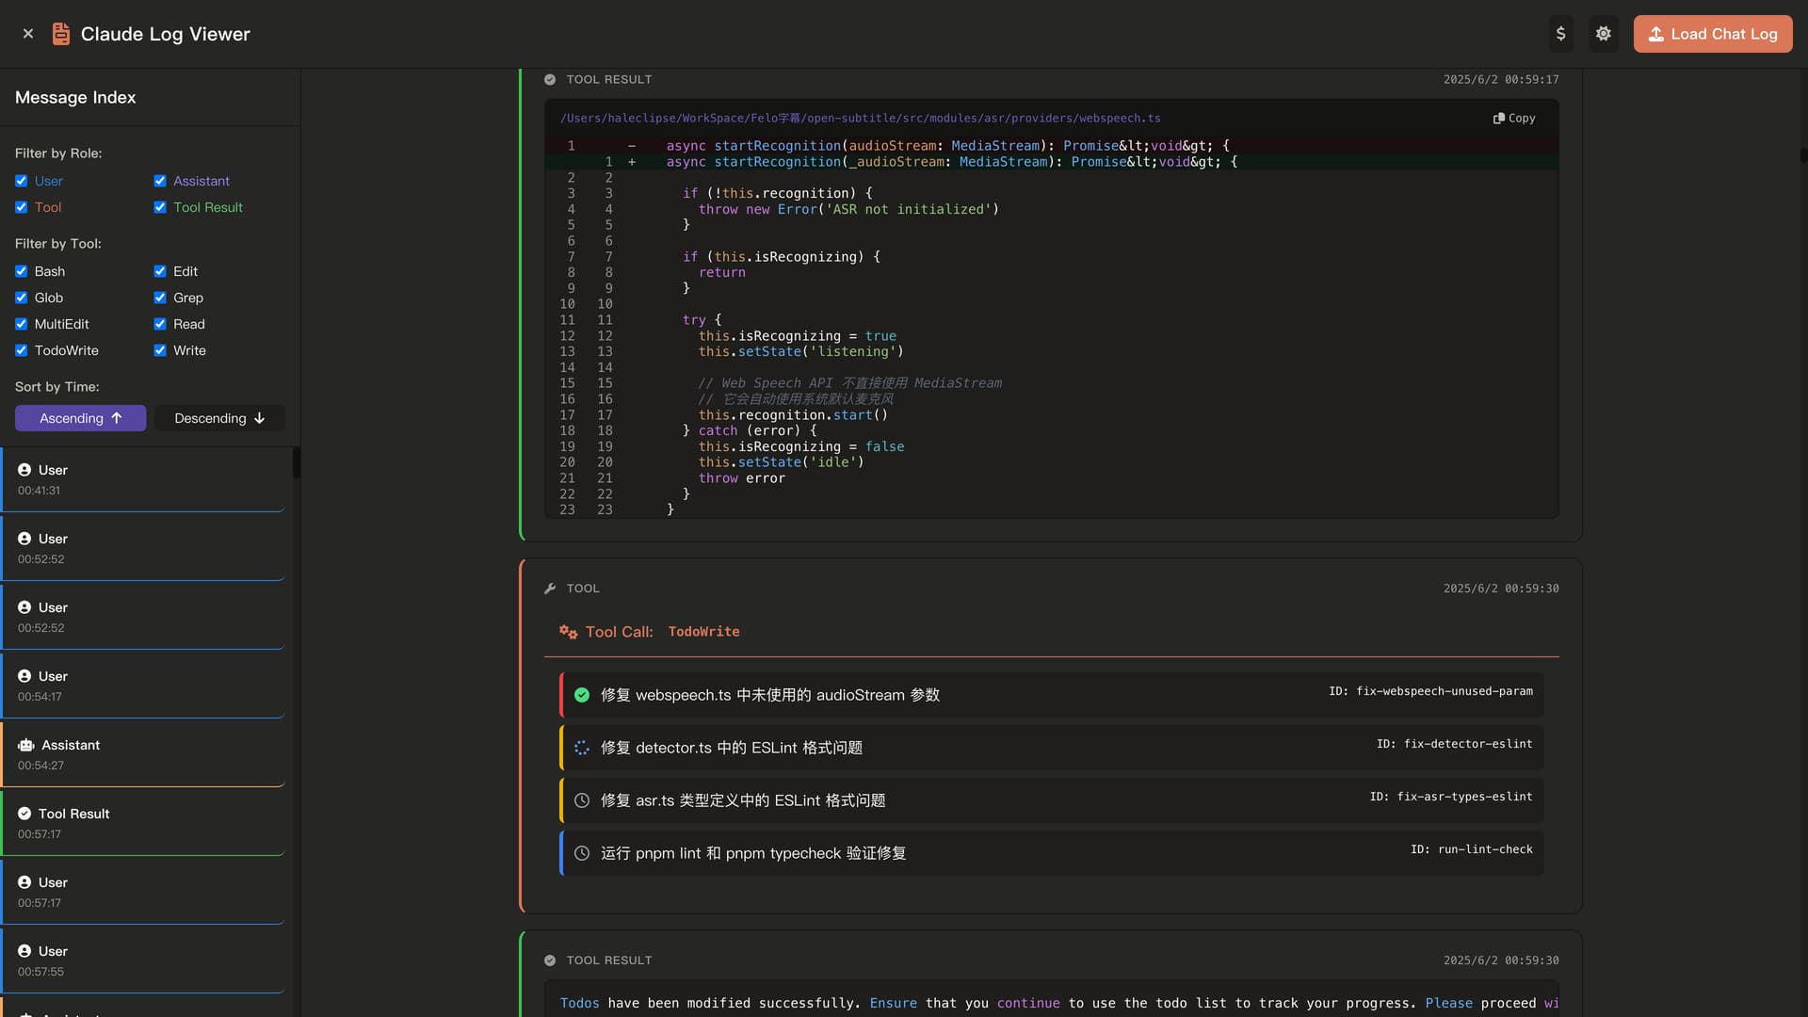Open Tool Result message at 00:57:17
1808x1017 pixels.
pos(143,824)
